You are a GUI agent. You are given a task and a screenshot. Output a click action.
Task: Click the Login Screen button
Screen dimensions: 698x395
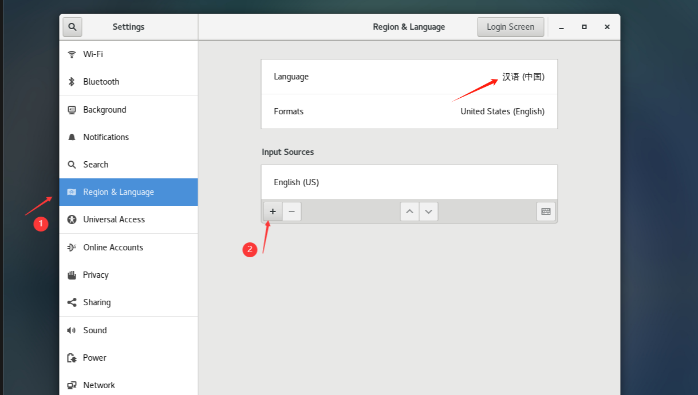click(510, 27)
